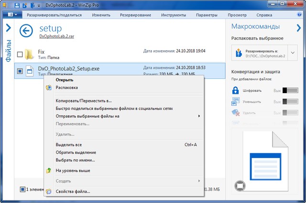Open the quick access toolbar customize arrow
The width and height of the screenshot is (306, 203).
click(39, 6)
